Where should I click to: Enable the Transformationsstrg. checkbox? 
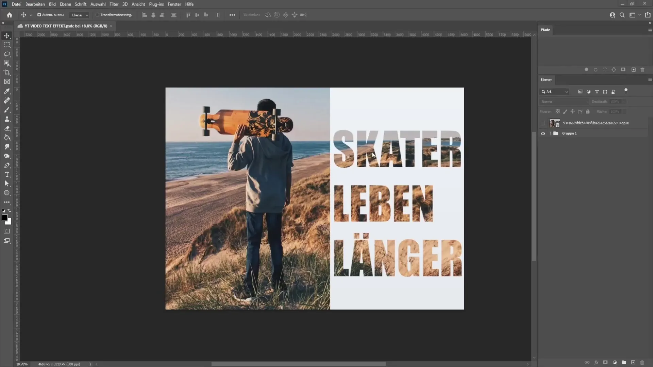[97, 15]
